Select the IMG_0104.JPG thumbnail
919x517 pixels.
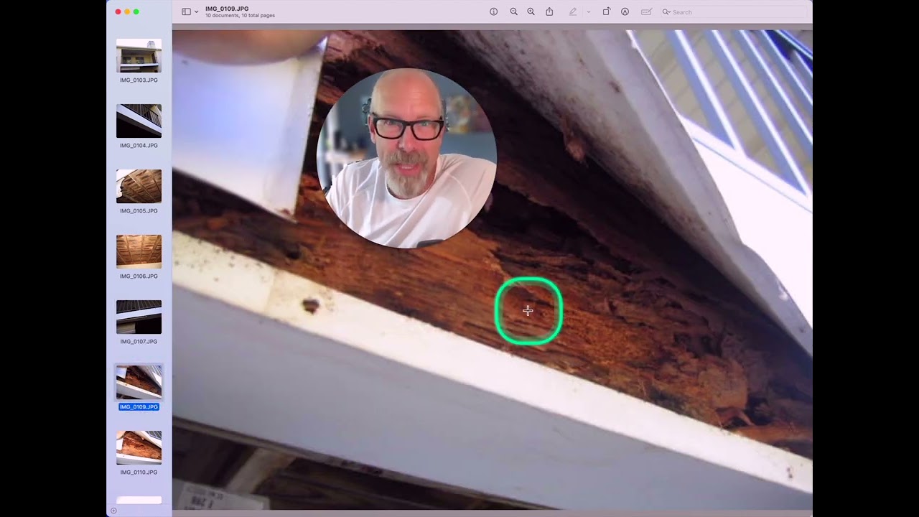click(139, 121)
